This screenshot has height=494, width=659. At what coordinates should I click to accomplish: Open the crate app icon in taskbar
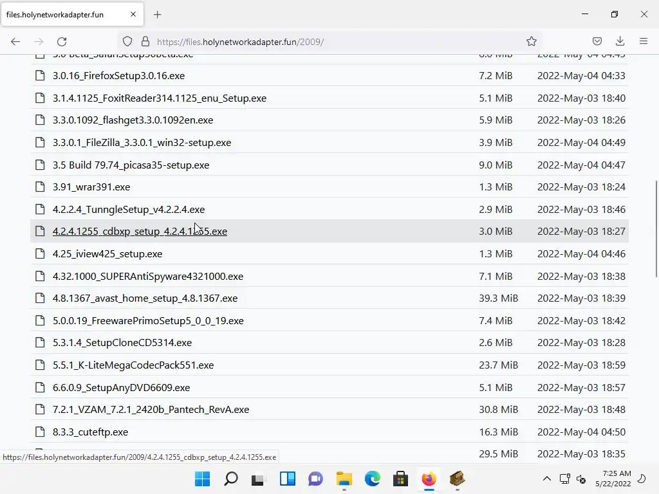pos(458,479)
